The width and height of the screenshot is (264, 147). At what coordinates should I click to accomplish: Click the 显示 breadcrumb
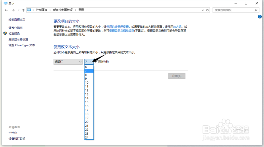pyautogui.click(x=81, y=10)
